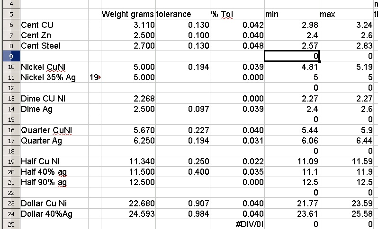Click the commented cell showing 19 in row 11
The width and height of the screenshot is (378, 229).
94,77
